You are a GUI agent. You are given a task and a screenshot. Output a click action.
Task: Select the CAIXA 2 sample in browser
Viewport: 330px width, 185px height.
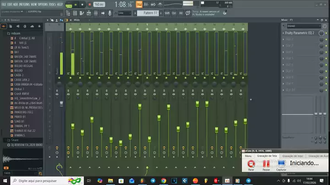click(19, 75)
